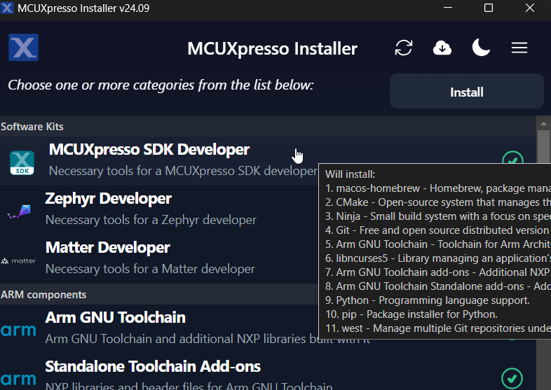Toggle checkmark for Standalone Toolchain Add-ons
Viewport: 551px width, 390px height.
[512, 378]
